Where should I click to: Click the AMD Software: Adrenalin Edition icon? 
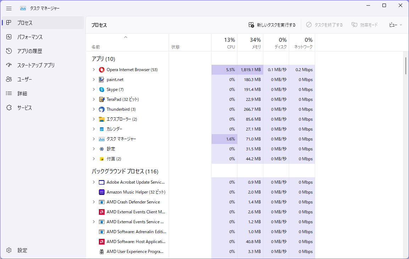coord(102,232)
